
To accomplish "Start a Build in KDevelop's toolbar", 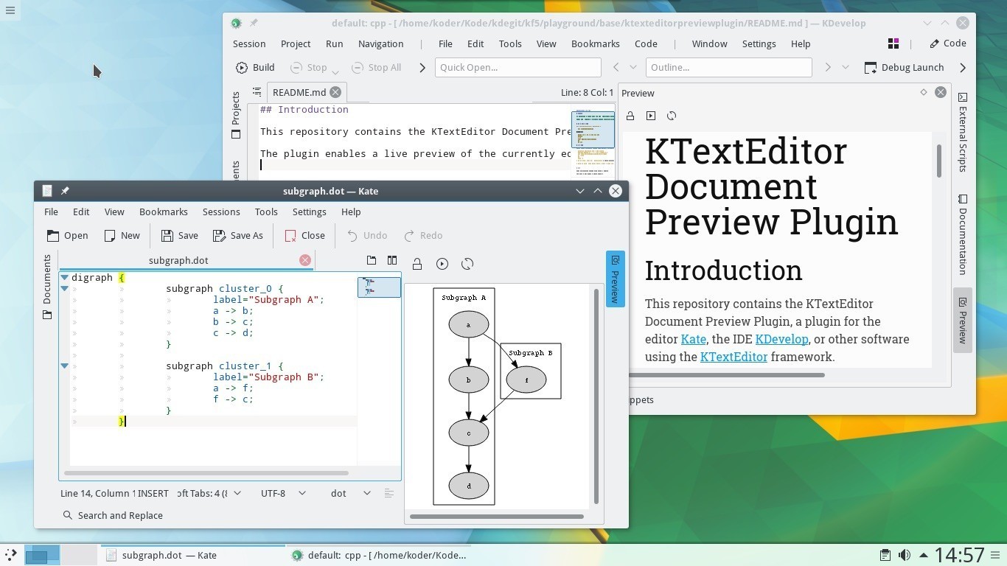I will 254,67.
